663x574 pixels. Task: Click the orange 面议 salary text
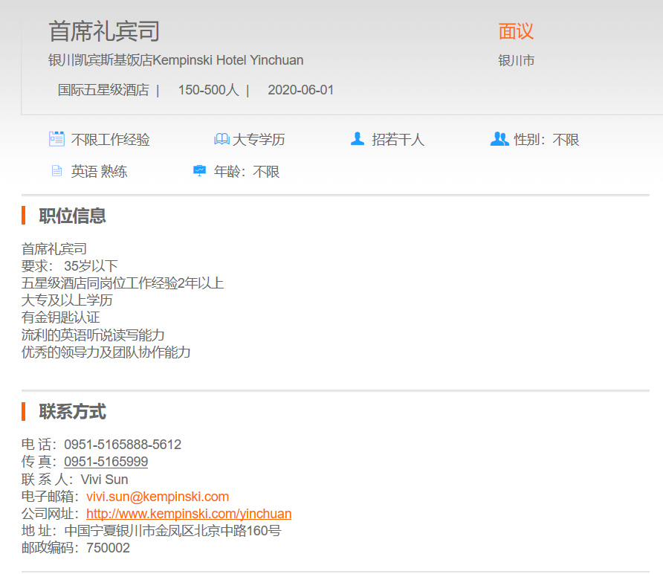click(x=516, y=31)
